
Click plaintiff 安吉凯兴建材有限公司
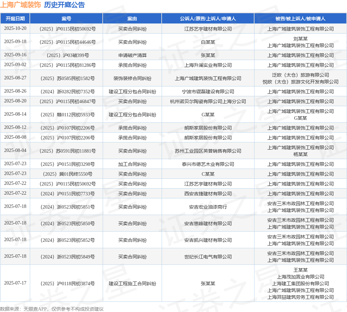pyautogui.click(x=208, y=240)
